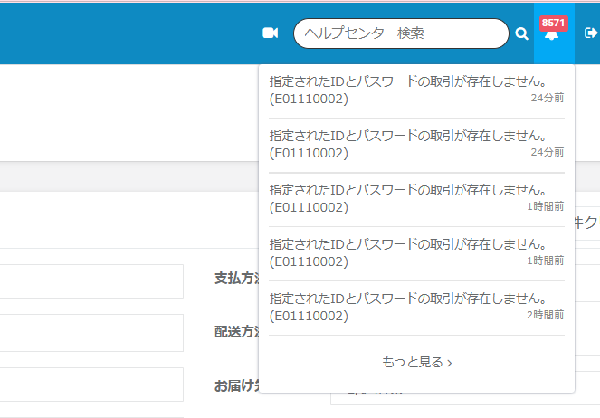The height and width of the screenshot is (418, 600).
Task: Click the text field left of お届け先
Action: coord(90,384)
